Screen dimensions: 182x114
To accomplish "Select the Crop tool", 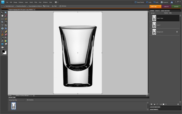I will coord(6,25).
